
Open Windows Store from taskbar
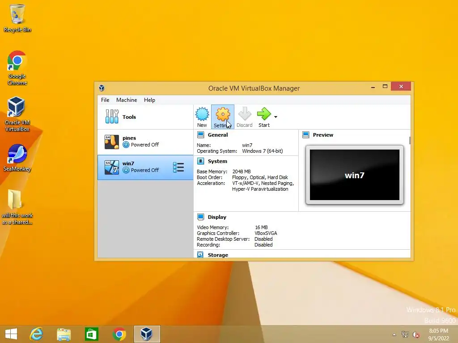tap(91, 334)
